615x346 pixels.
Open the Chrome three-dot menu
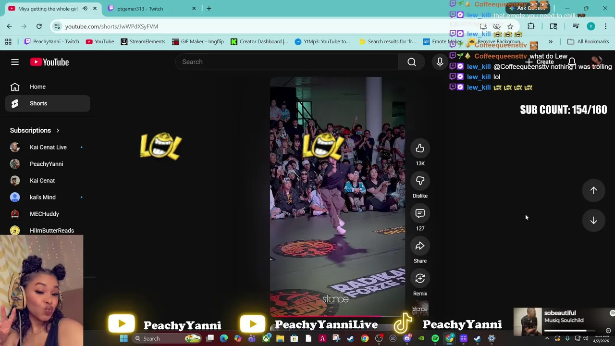tap(605, 26)
